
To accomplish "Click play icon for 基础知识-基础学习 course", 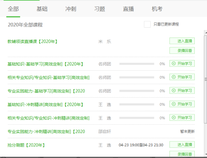I will [174, 63].
